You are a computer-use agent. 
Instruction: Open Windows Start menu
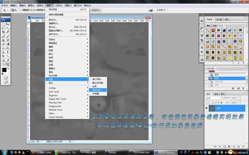[4, 152]
